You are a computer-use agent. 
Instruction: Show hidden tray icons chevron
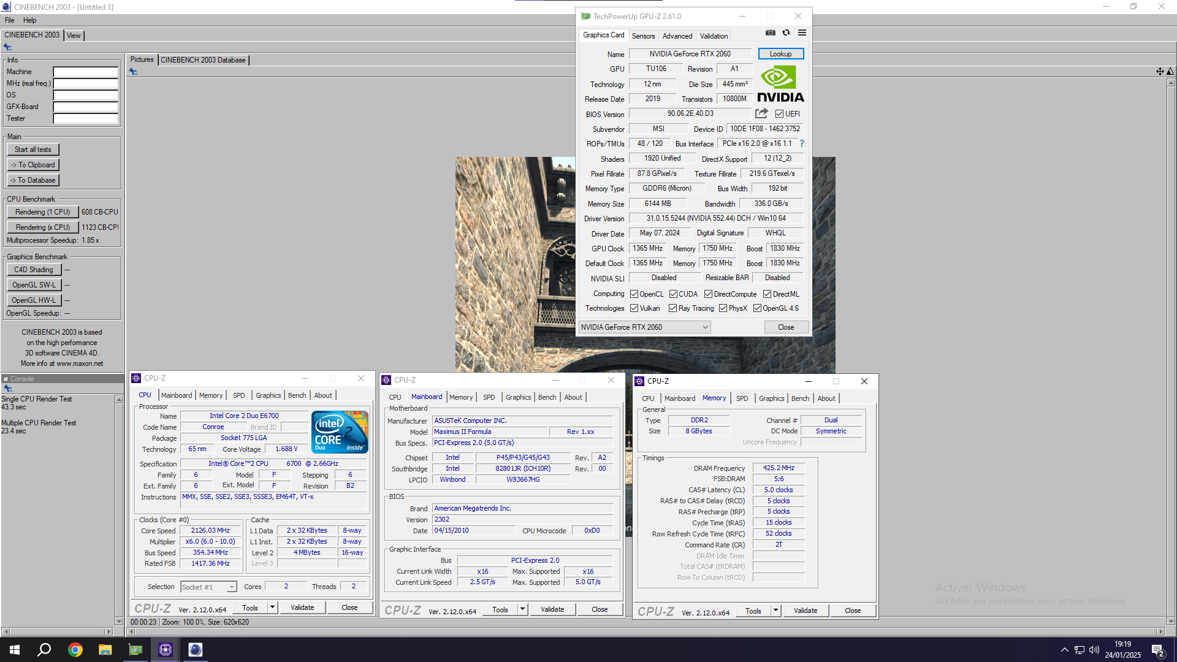point(1065,650)
